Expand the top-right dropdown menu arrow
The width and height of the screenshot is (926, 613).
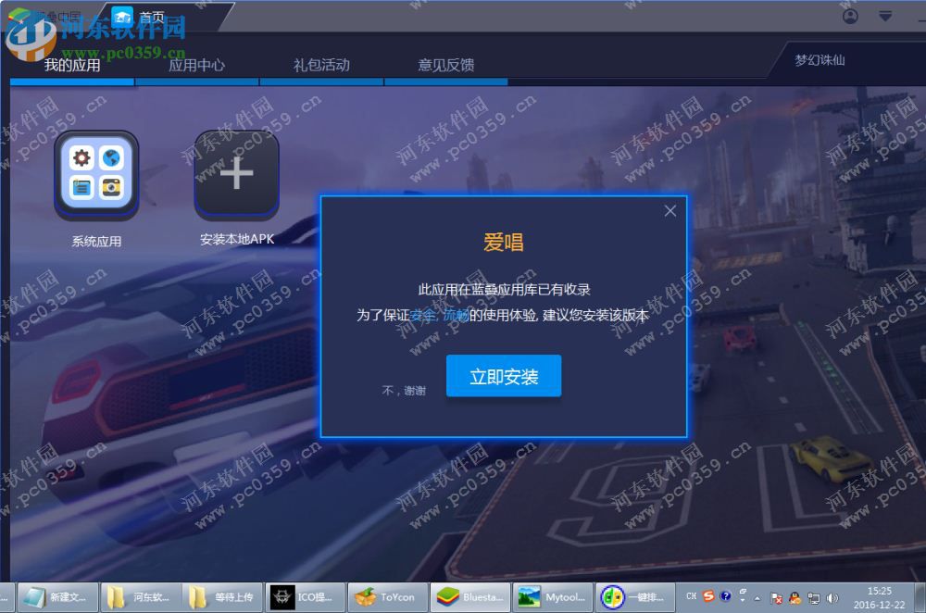point(884,16)
